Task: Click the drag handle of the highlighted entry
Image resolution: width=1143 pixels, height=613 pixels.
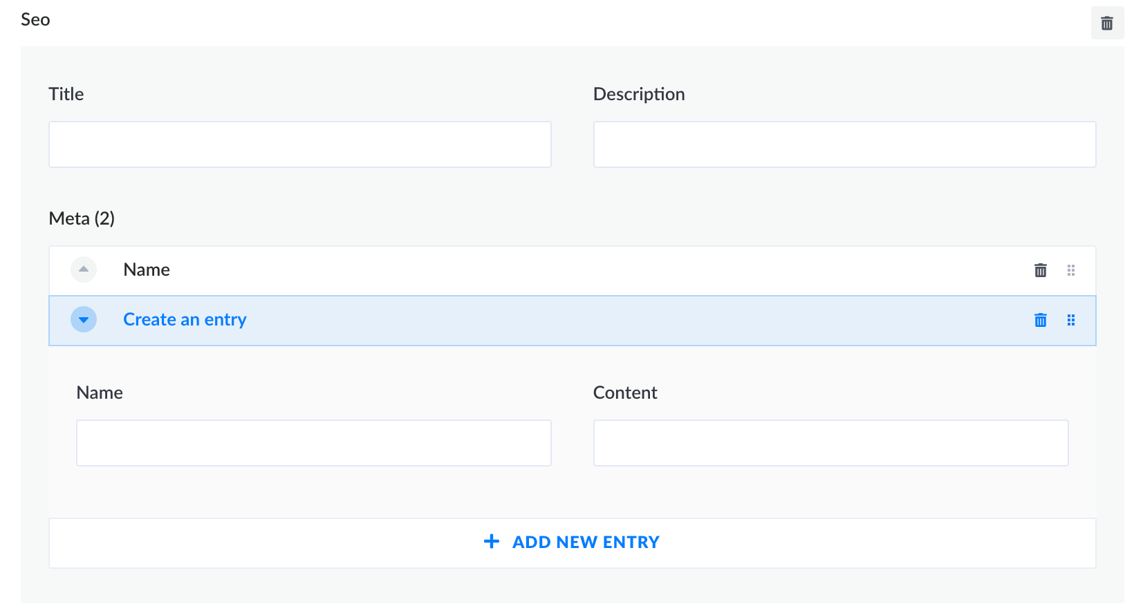Action: click(1071, 320)
